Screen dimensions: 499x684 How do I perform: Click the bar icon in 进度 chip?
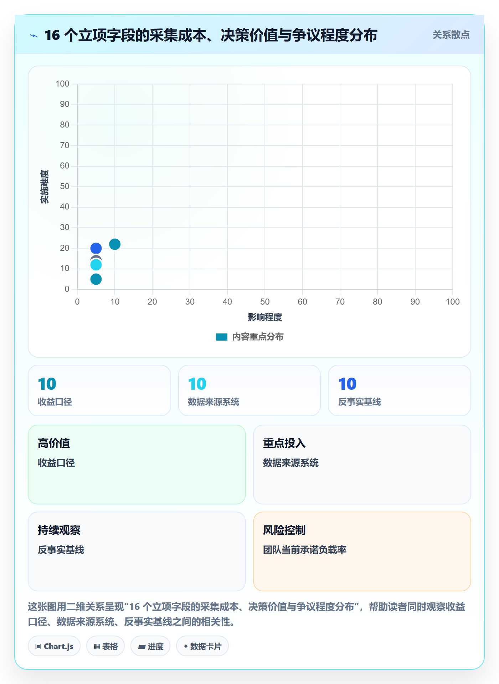click(x=142, y=647)
